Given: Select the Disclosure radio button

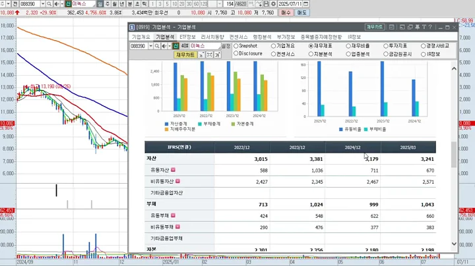Looking at the screenshot, I should [236, 53].
